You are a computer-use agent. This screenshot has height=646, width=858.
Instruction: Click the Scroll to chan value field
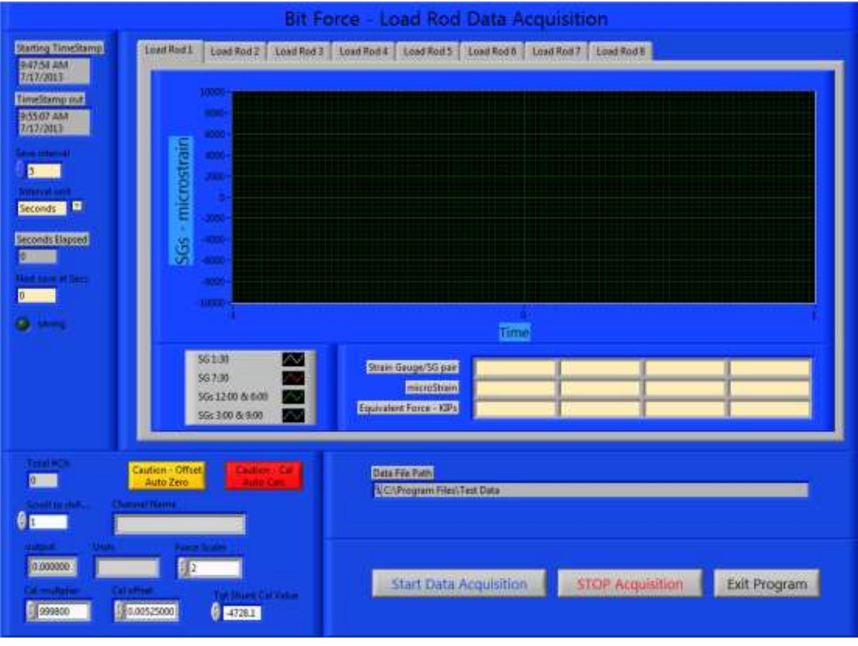pos(48,522)
